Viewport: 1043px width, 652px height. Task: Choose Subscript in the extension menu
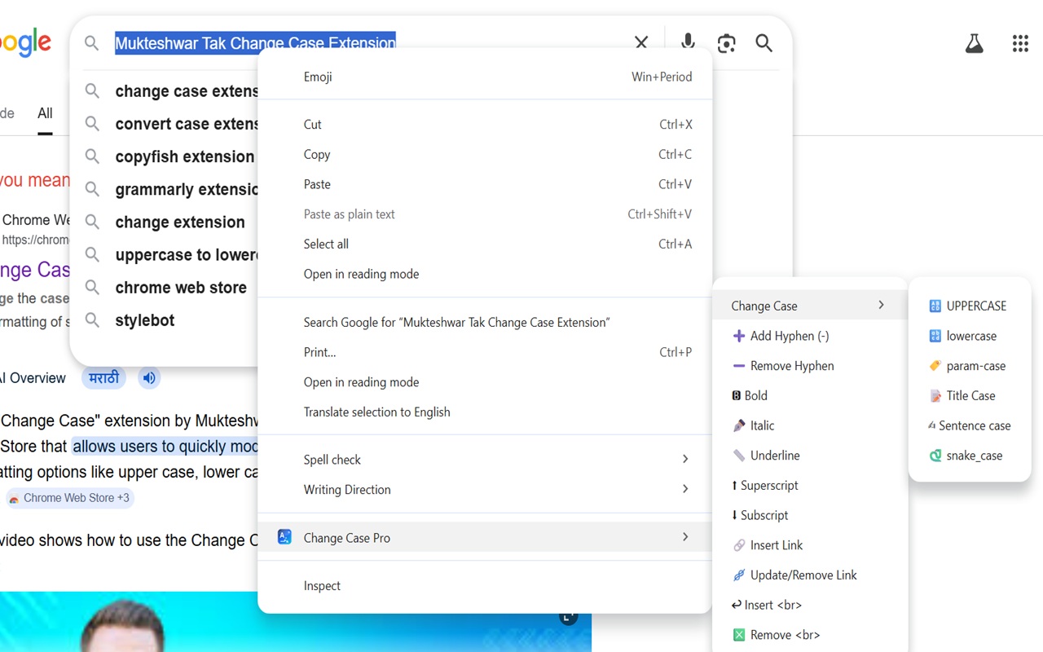click(x=810, y=515)
